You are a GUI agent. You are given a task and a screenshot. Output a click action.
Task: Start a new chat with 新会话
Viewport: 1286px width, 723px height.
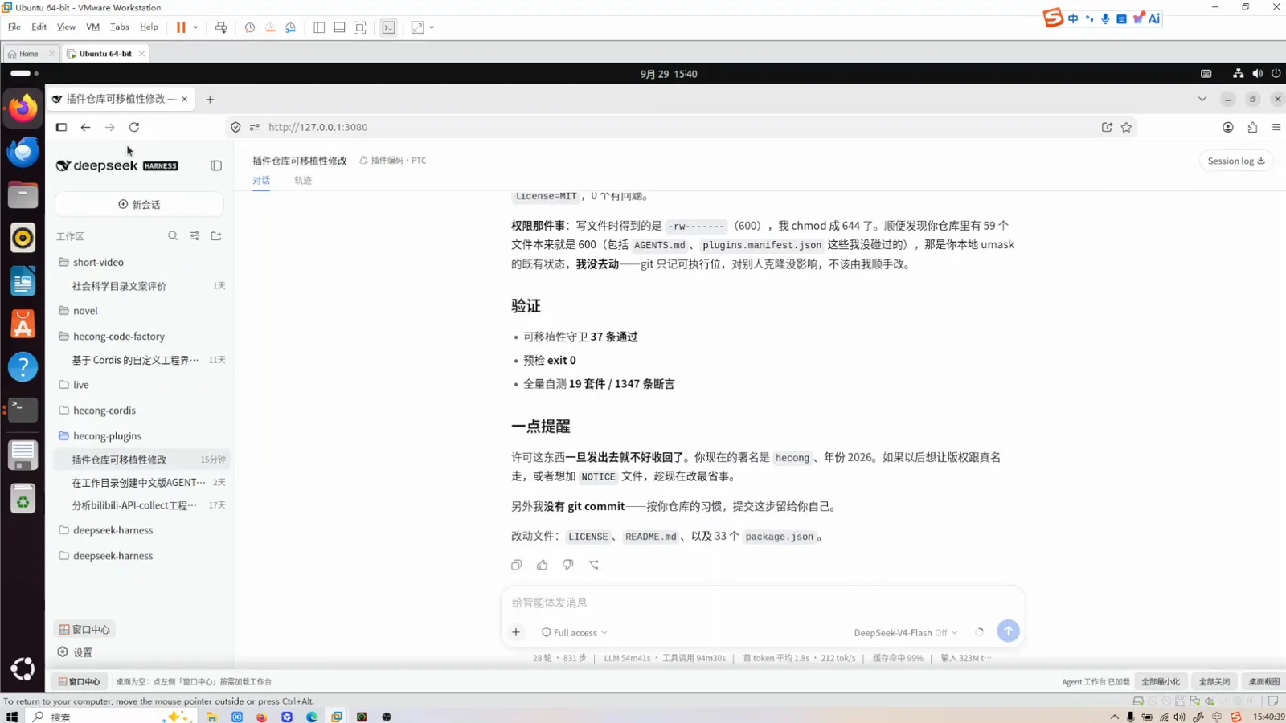tap(139, 205)
